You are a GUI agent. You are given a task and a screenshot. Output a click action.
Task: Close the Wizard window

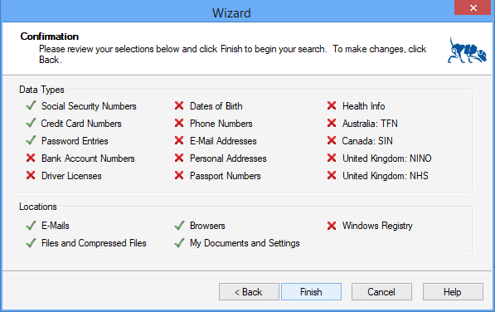473,7
